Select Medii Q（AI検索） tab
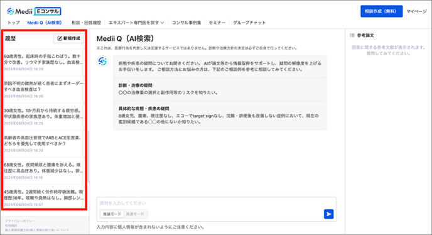The height and width of the screenshot is (235, 432). [45, 23]
